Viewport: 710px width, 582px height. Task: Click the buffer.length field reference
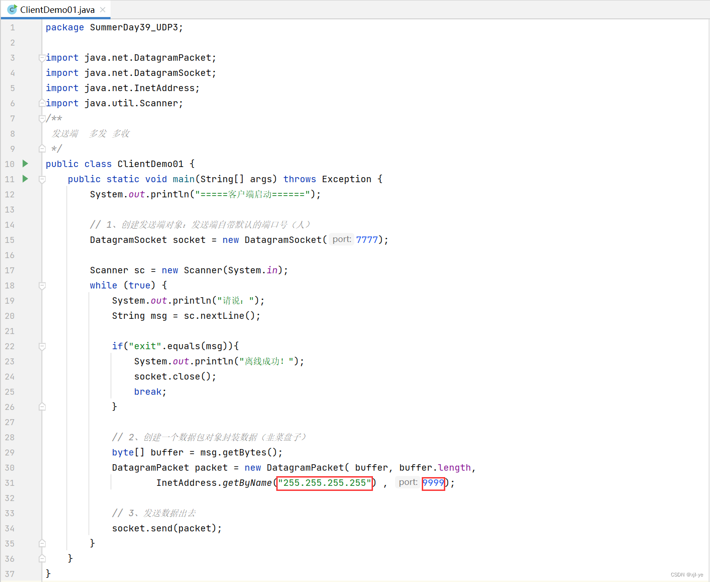pyautogui.click(x=435, y=468)
